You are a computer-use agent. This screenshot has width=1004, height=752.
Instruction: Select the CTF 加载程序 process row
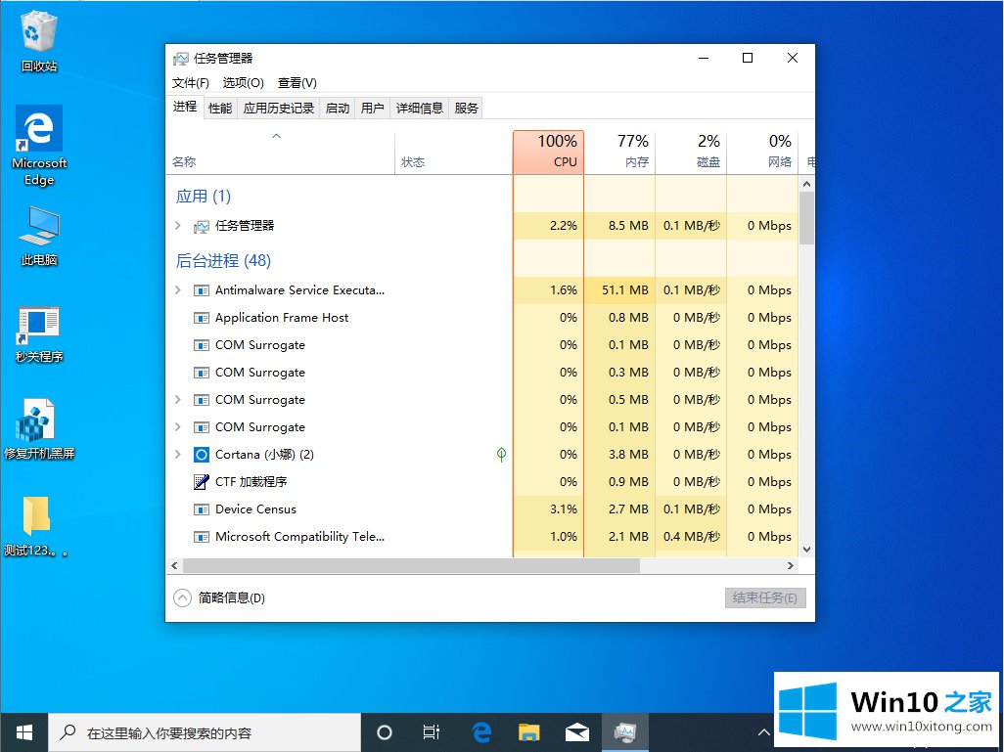pos(482,482)
